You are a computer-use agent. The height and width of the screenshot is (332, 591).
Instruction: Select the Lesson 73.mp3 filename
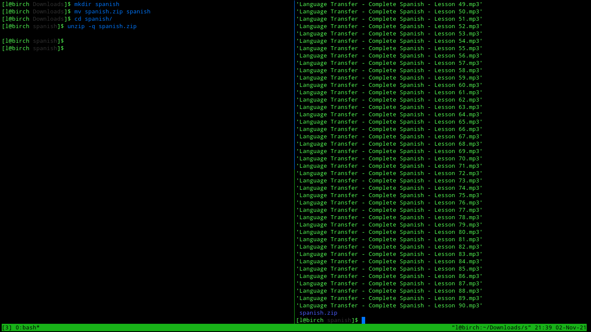pos(389,181)
